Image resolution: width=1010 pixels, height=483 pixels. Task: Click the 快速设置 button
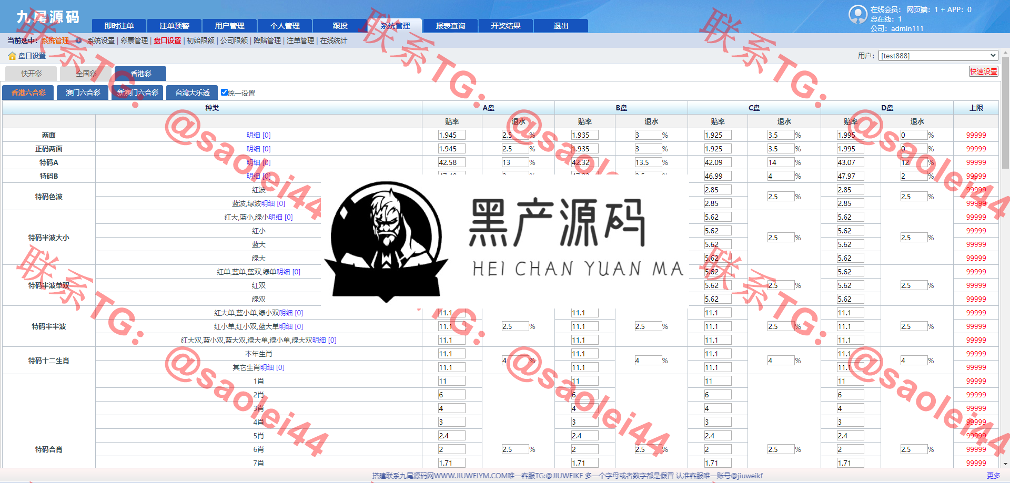click(x=983, y=71)
